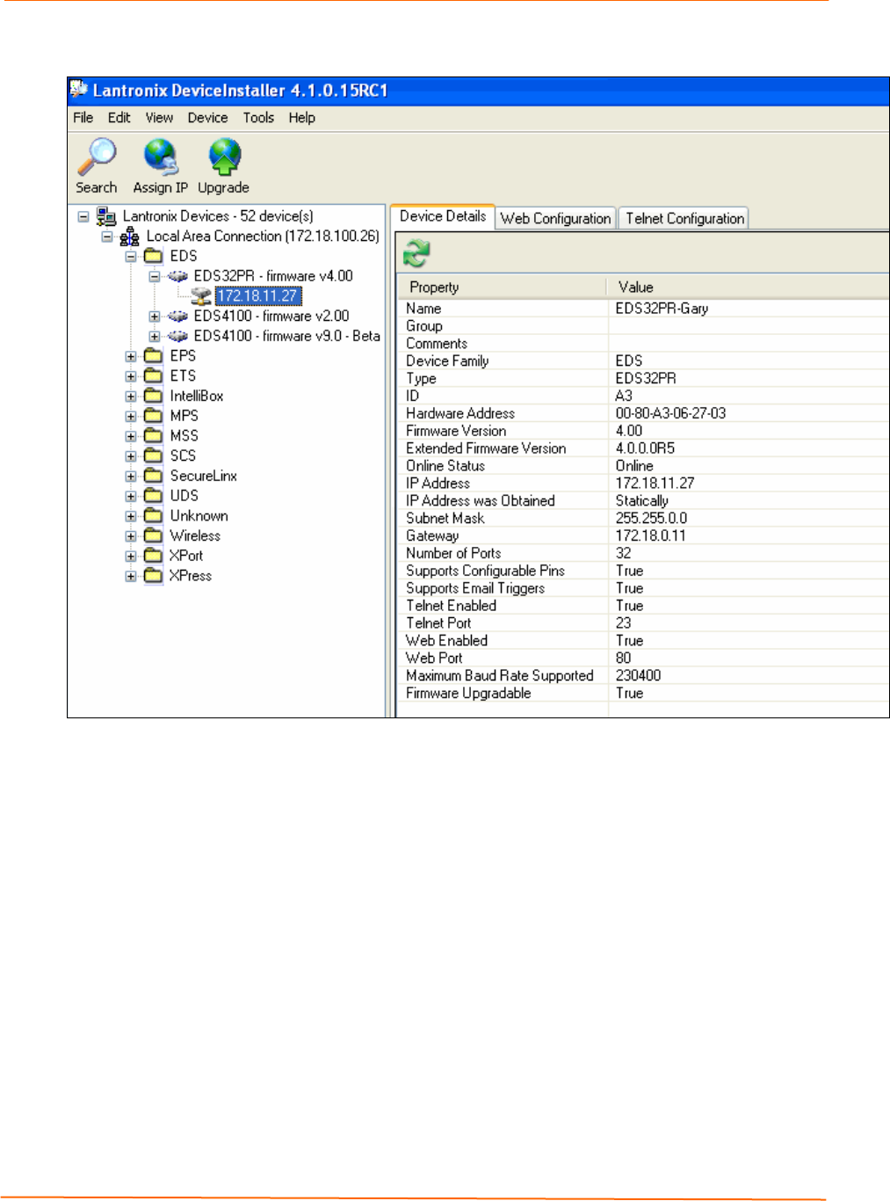Click the Name value EDS32PR-Gary

point(662,309)
